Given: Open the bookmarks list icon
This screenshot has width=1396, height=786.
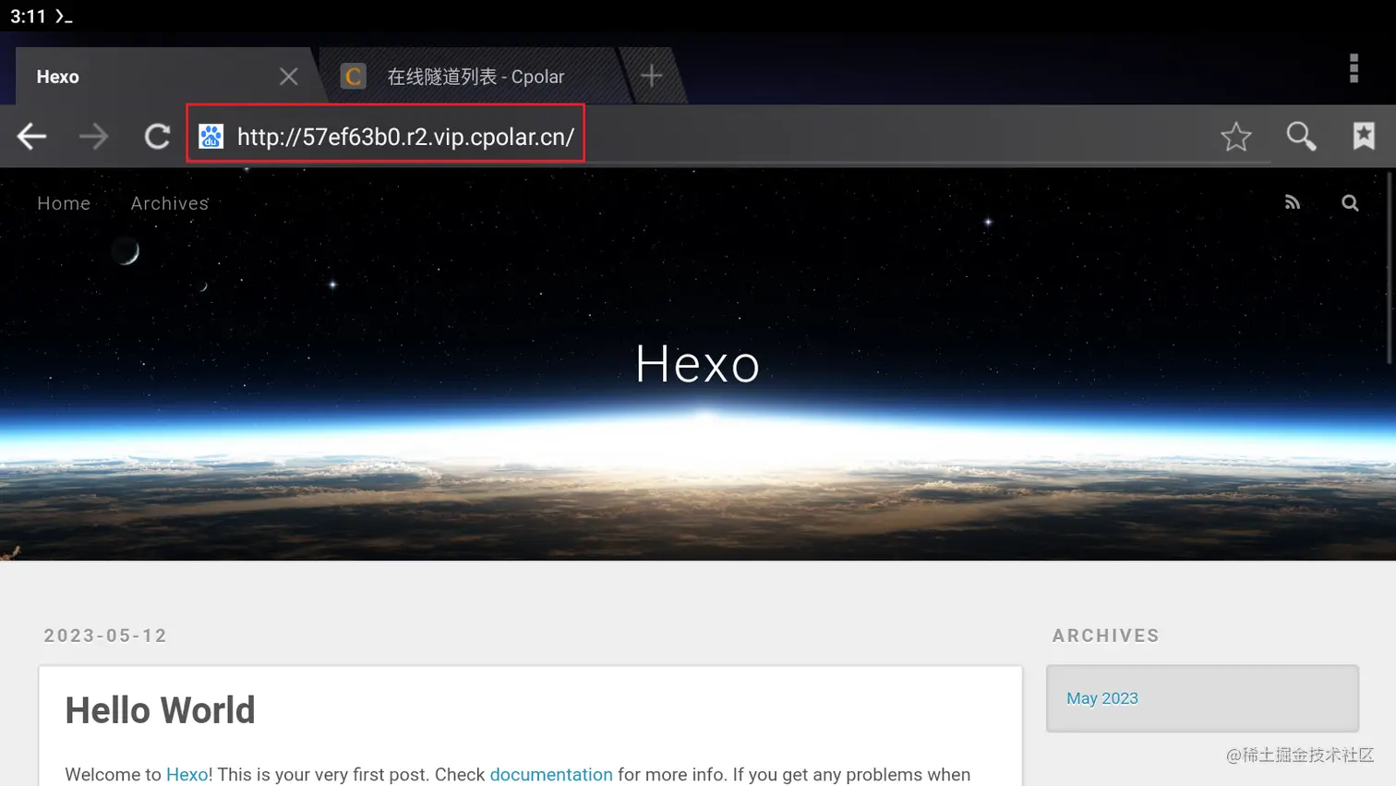Looking at the screenshot, I should (1364, 137).
